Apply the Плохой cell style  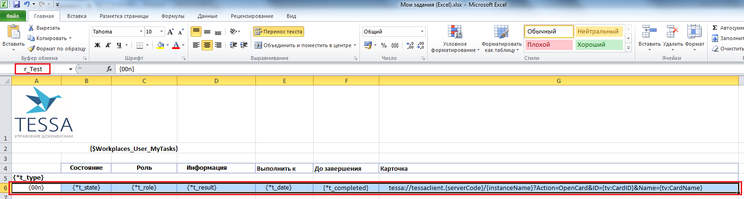(x=548, y=45)
